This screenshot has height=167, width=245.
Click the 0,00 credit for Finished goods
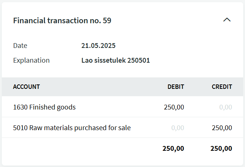(x=225, y=107)
